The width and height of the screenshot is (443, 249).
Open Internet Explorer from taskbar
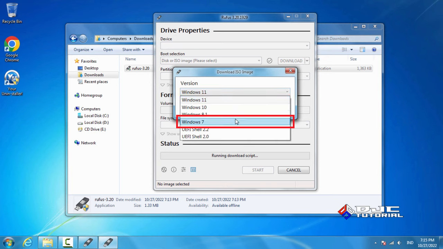point(28,242)
